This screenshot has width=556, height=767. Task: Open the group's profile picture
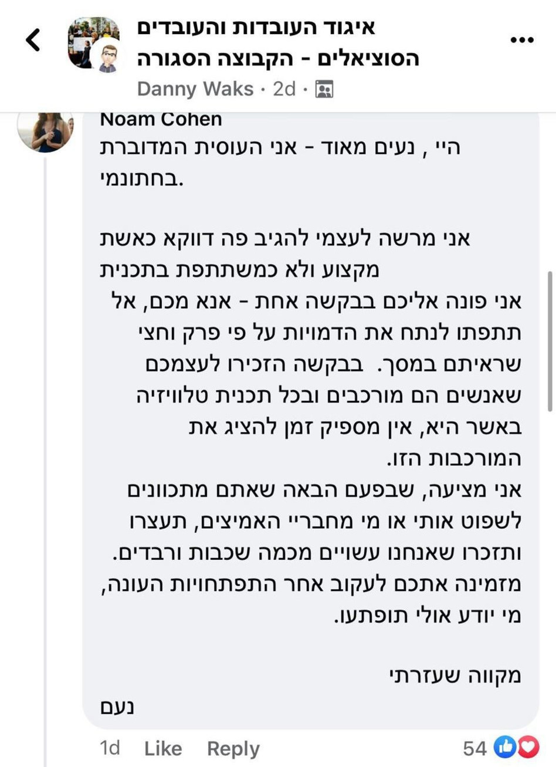(x=93, y=40)
